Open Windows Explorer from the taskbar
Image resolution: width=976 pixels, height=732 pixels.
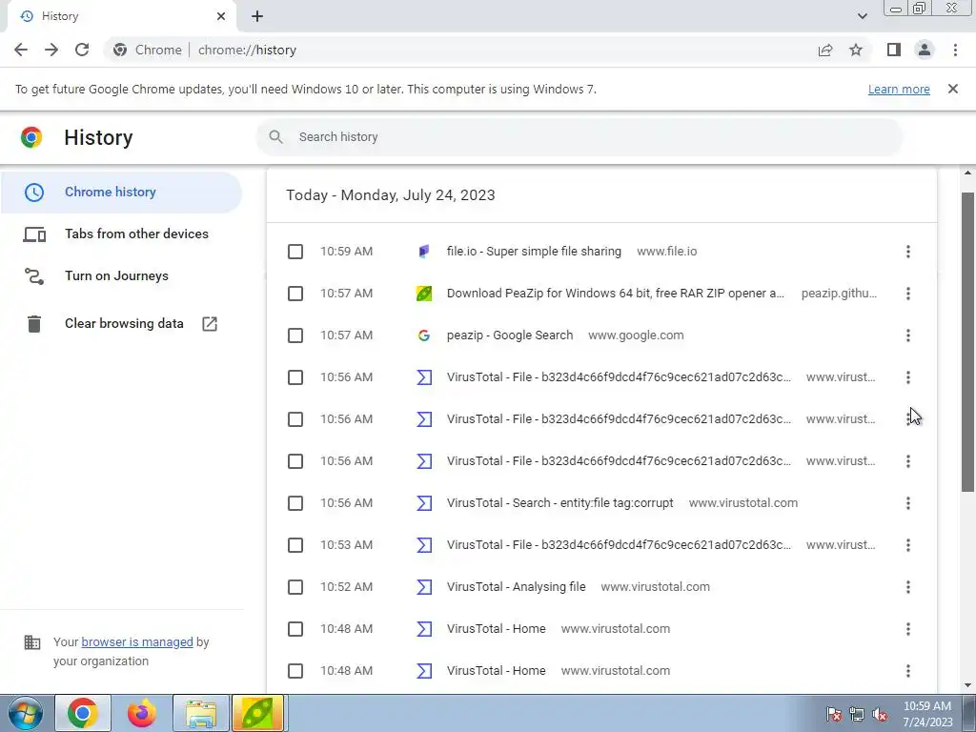pyautogui.click(x=201, y=713)
